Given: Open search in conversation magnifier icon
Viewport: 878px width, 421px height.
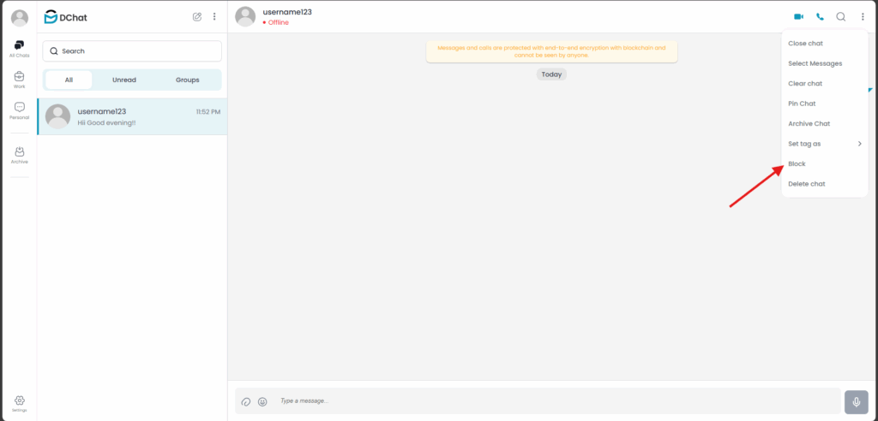Looking at the screenshot, I should [x=840, y=17].
